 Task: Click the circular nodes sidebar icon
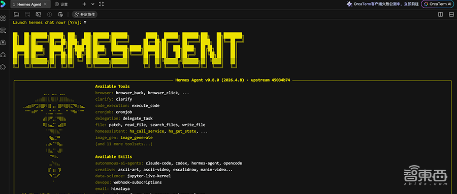3,55
